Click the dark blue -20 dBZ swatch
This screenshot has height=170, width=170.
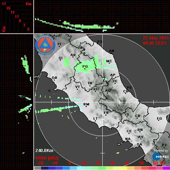click(x=45, y=168)
